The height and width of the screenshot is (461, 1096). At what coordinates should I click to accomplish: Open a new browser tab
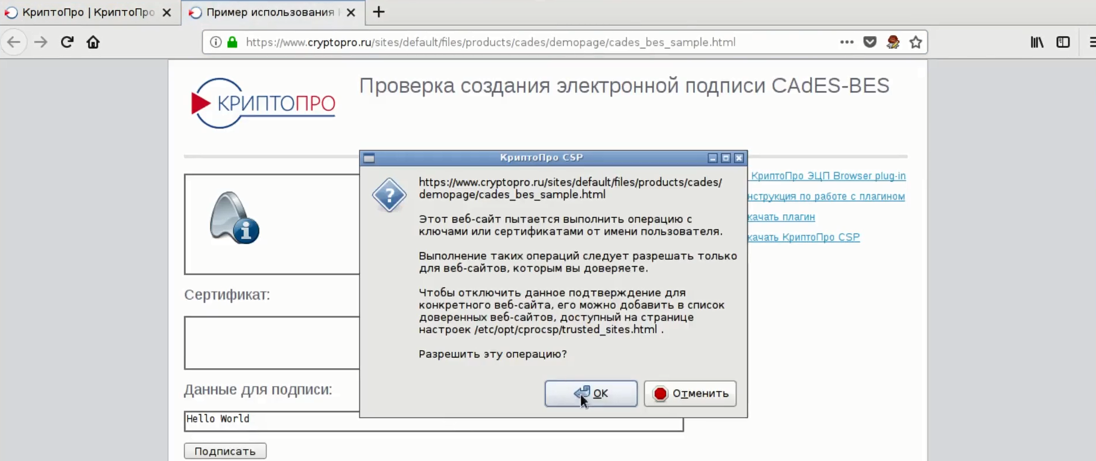tap(379, 12)
